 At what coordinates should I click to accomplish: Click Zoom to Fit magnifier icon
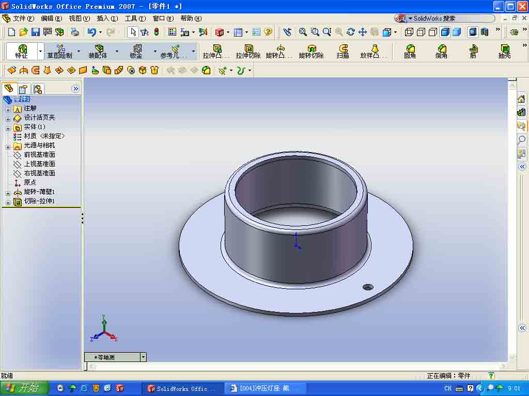tap(303, 32)
